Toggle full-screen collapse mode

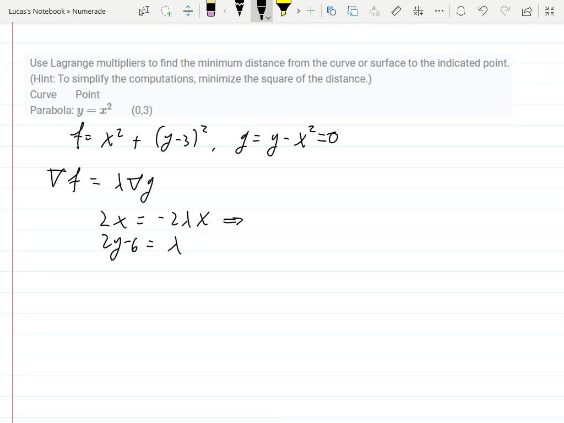pos(549,11)
